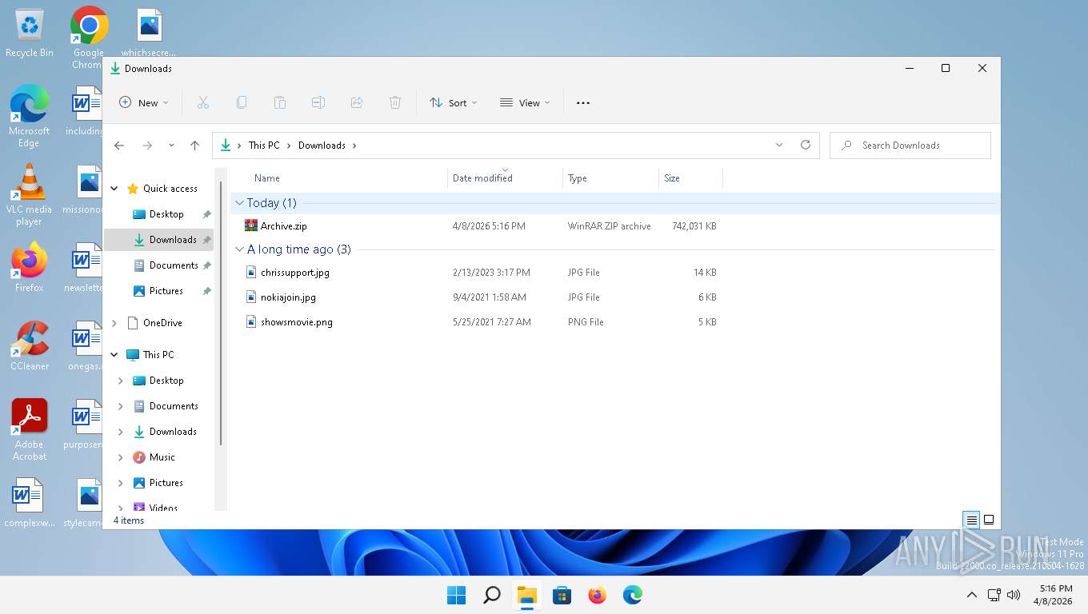This screenshot has height=614, width=1088.
Task: Open the Microsoft Edge desktop shortcut
Action: (x=29, y=117)
